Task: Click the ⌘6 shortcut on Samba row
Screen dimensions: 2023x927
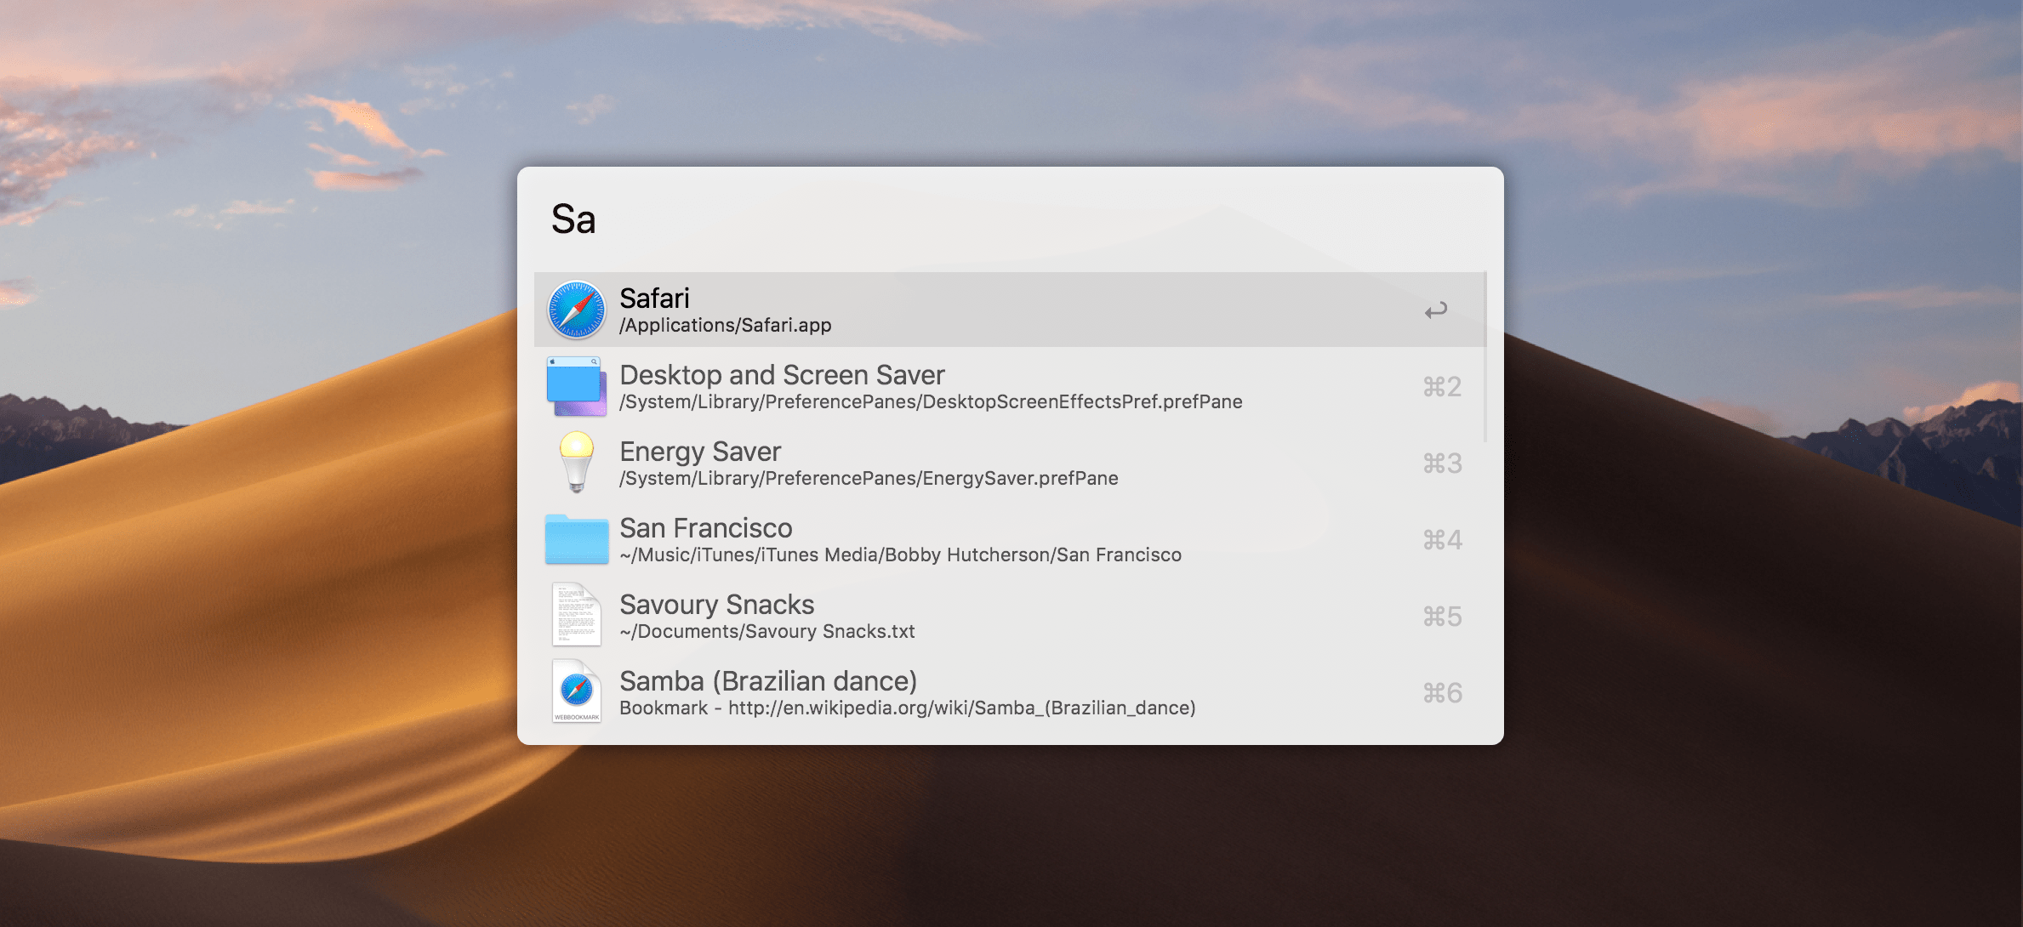Action: click(1442, 693)
